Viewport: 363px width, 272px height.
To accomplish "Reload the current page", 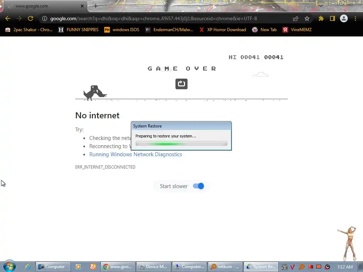I will (30, 18).
